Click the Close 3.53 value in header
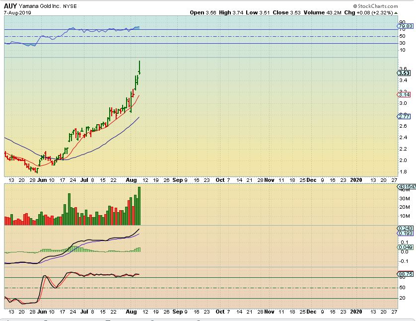Image resolution: width=416 pixels, height=321 pixels. tap(288, 12)
